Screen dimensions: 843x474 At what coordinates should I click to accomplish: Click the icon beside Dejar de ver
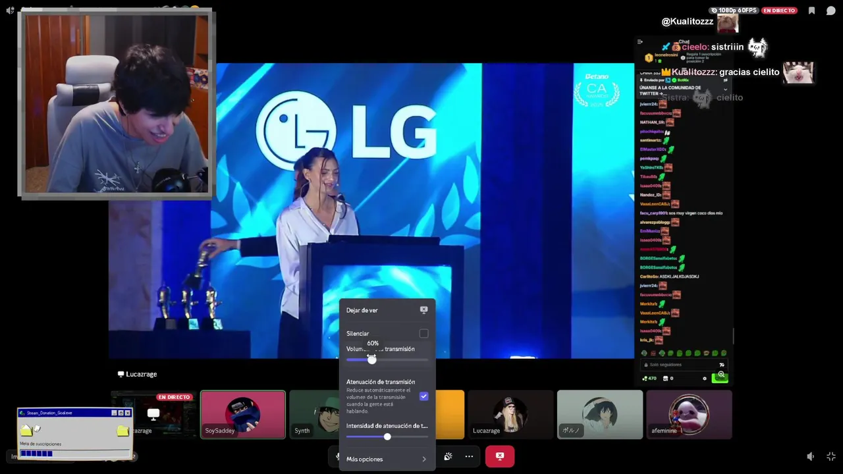pyautogui.click(x=423, y=309)
